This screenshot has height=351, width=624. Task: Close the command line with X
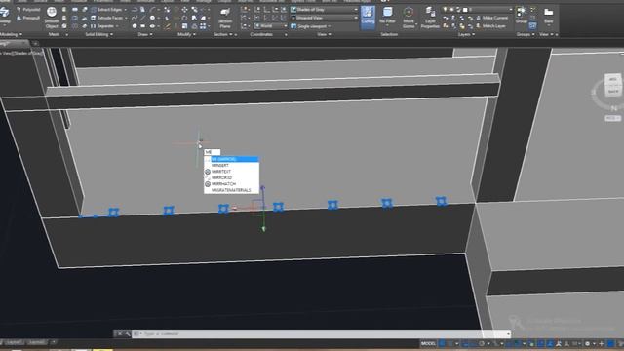[120, 333]
